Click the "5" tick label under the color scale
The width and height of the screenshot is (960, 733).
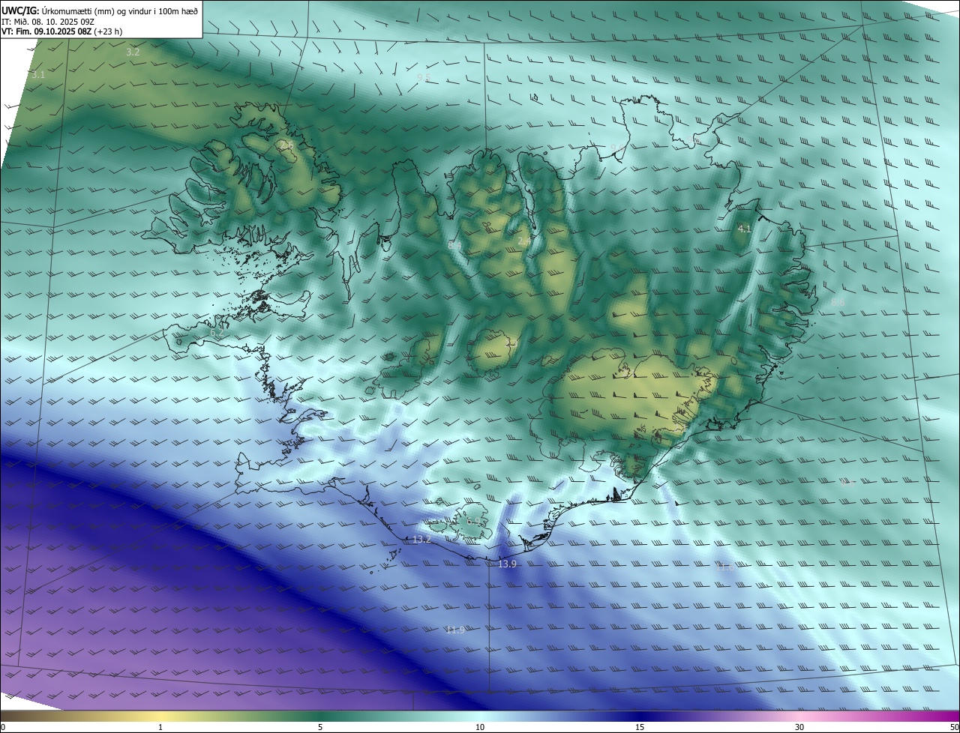320,727
